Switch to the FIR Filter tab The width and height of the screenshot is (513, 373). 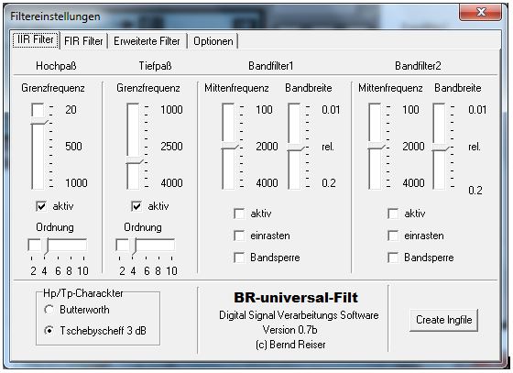click(83, 41)
